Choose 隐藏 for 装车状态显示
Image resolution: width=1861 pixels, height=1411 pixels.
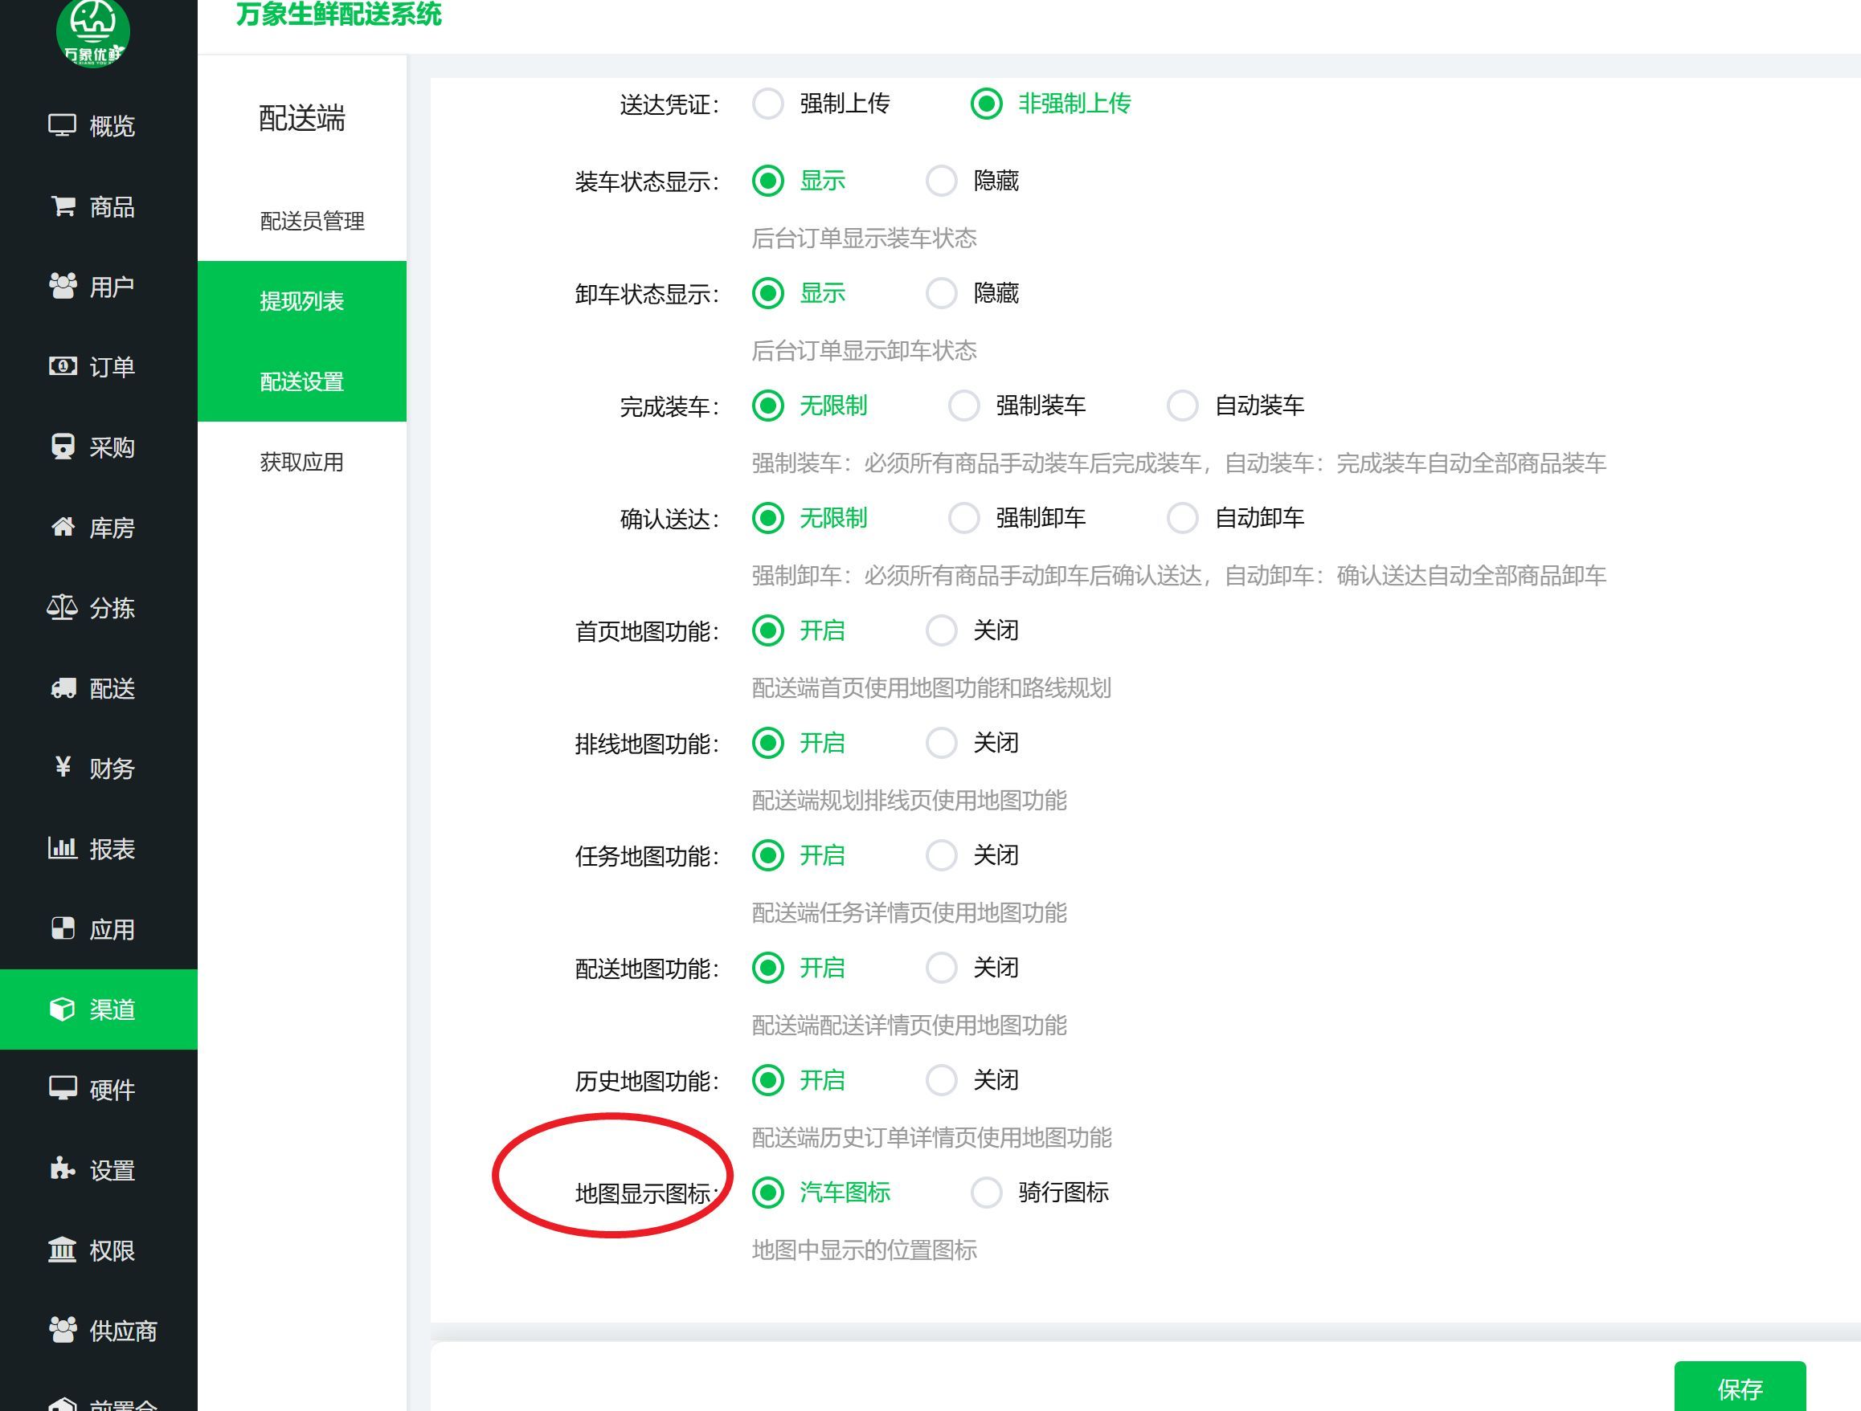pyautogui.click(x=942, y=181)
